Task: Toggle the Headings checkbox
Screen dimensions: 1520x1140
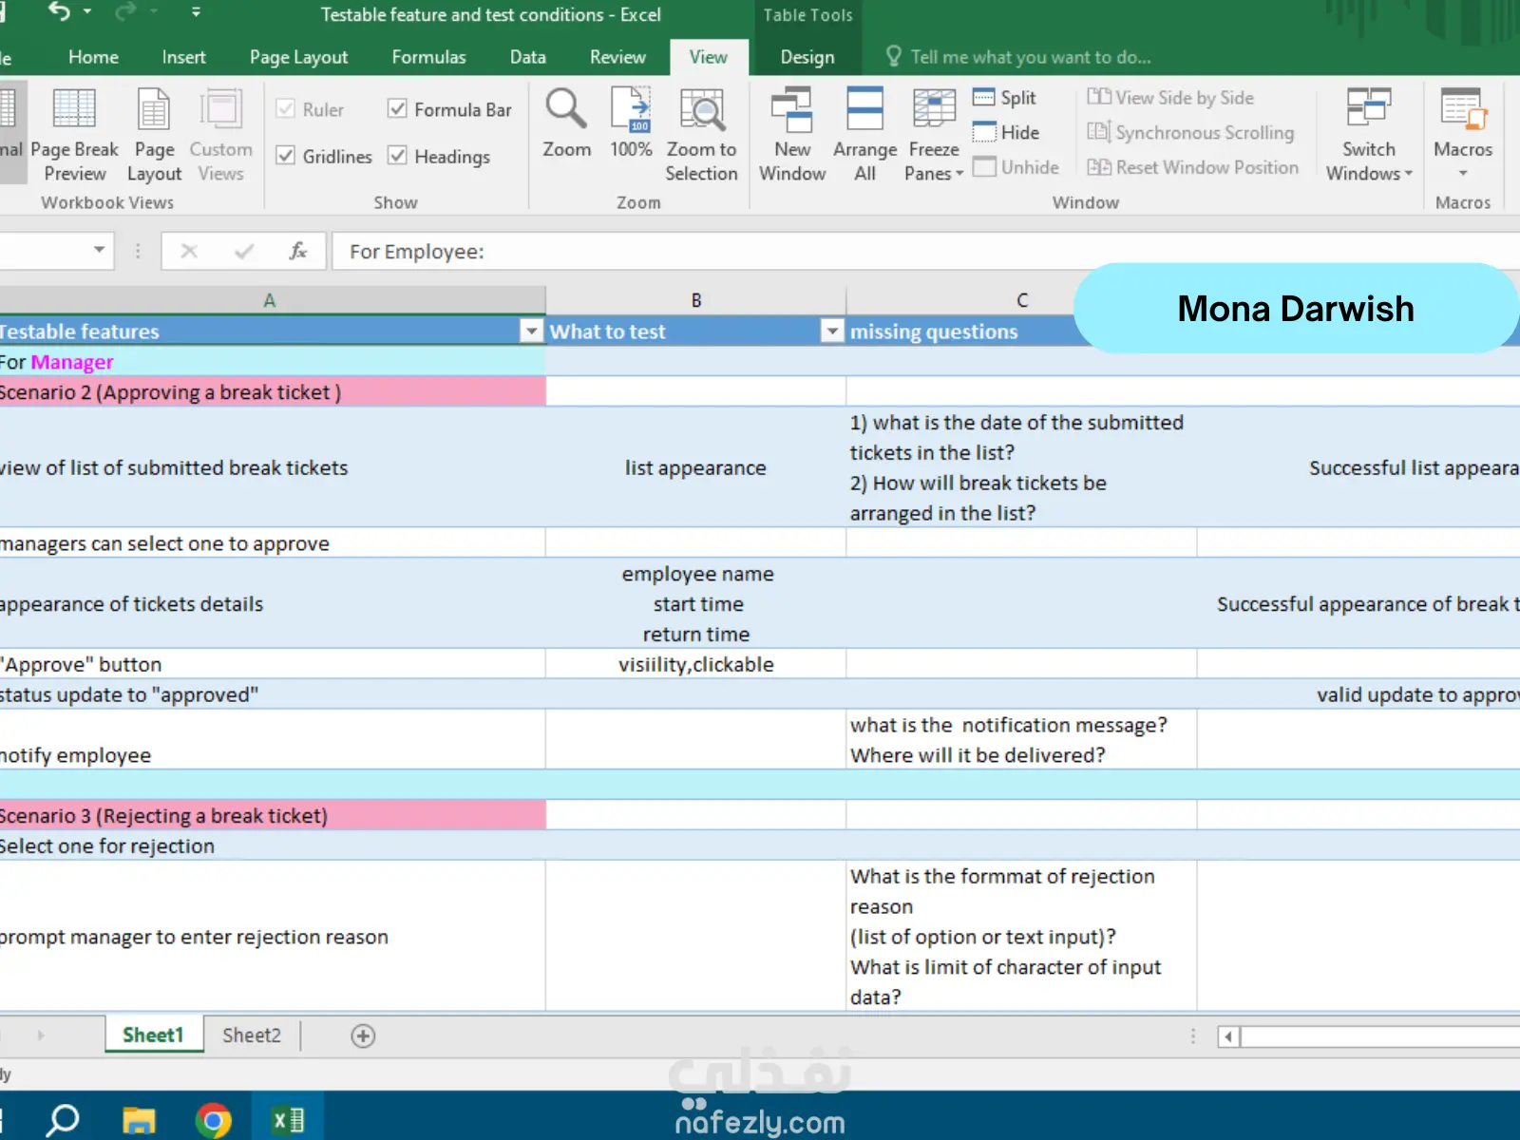Action: [x=398, y=156]
